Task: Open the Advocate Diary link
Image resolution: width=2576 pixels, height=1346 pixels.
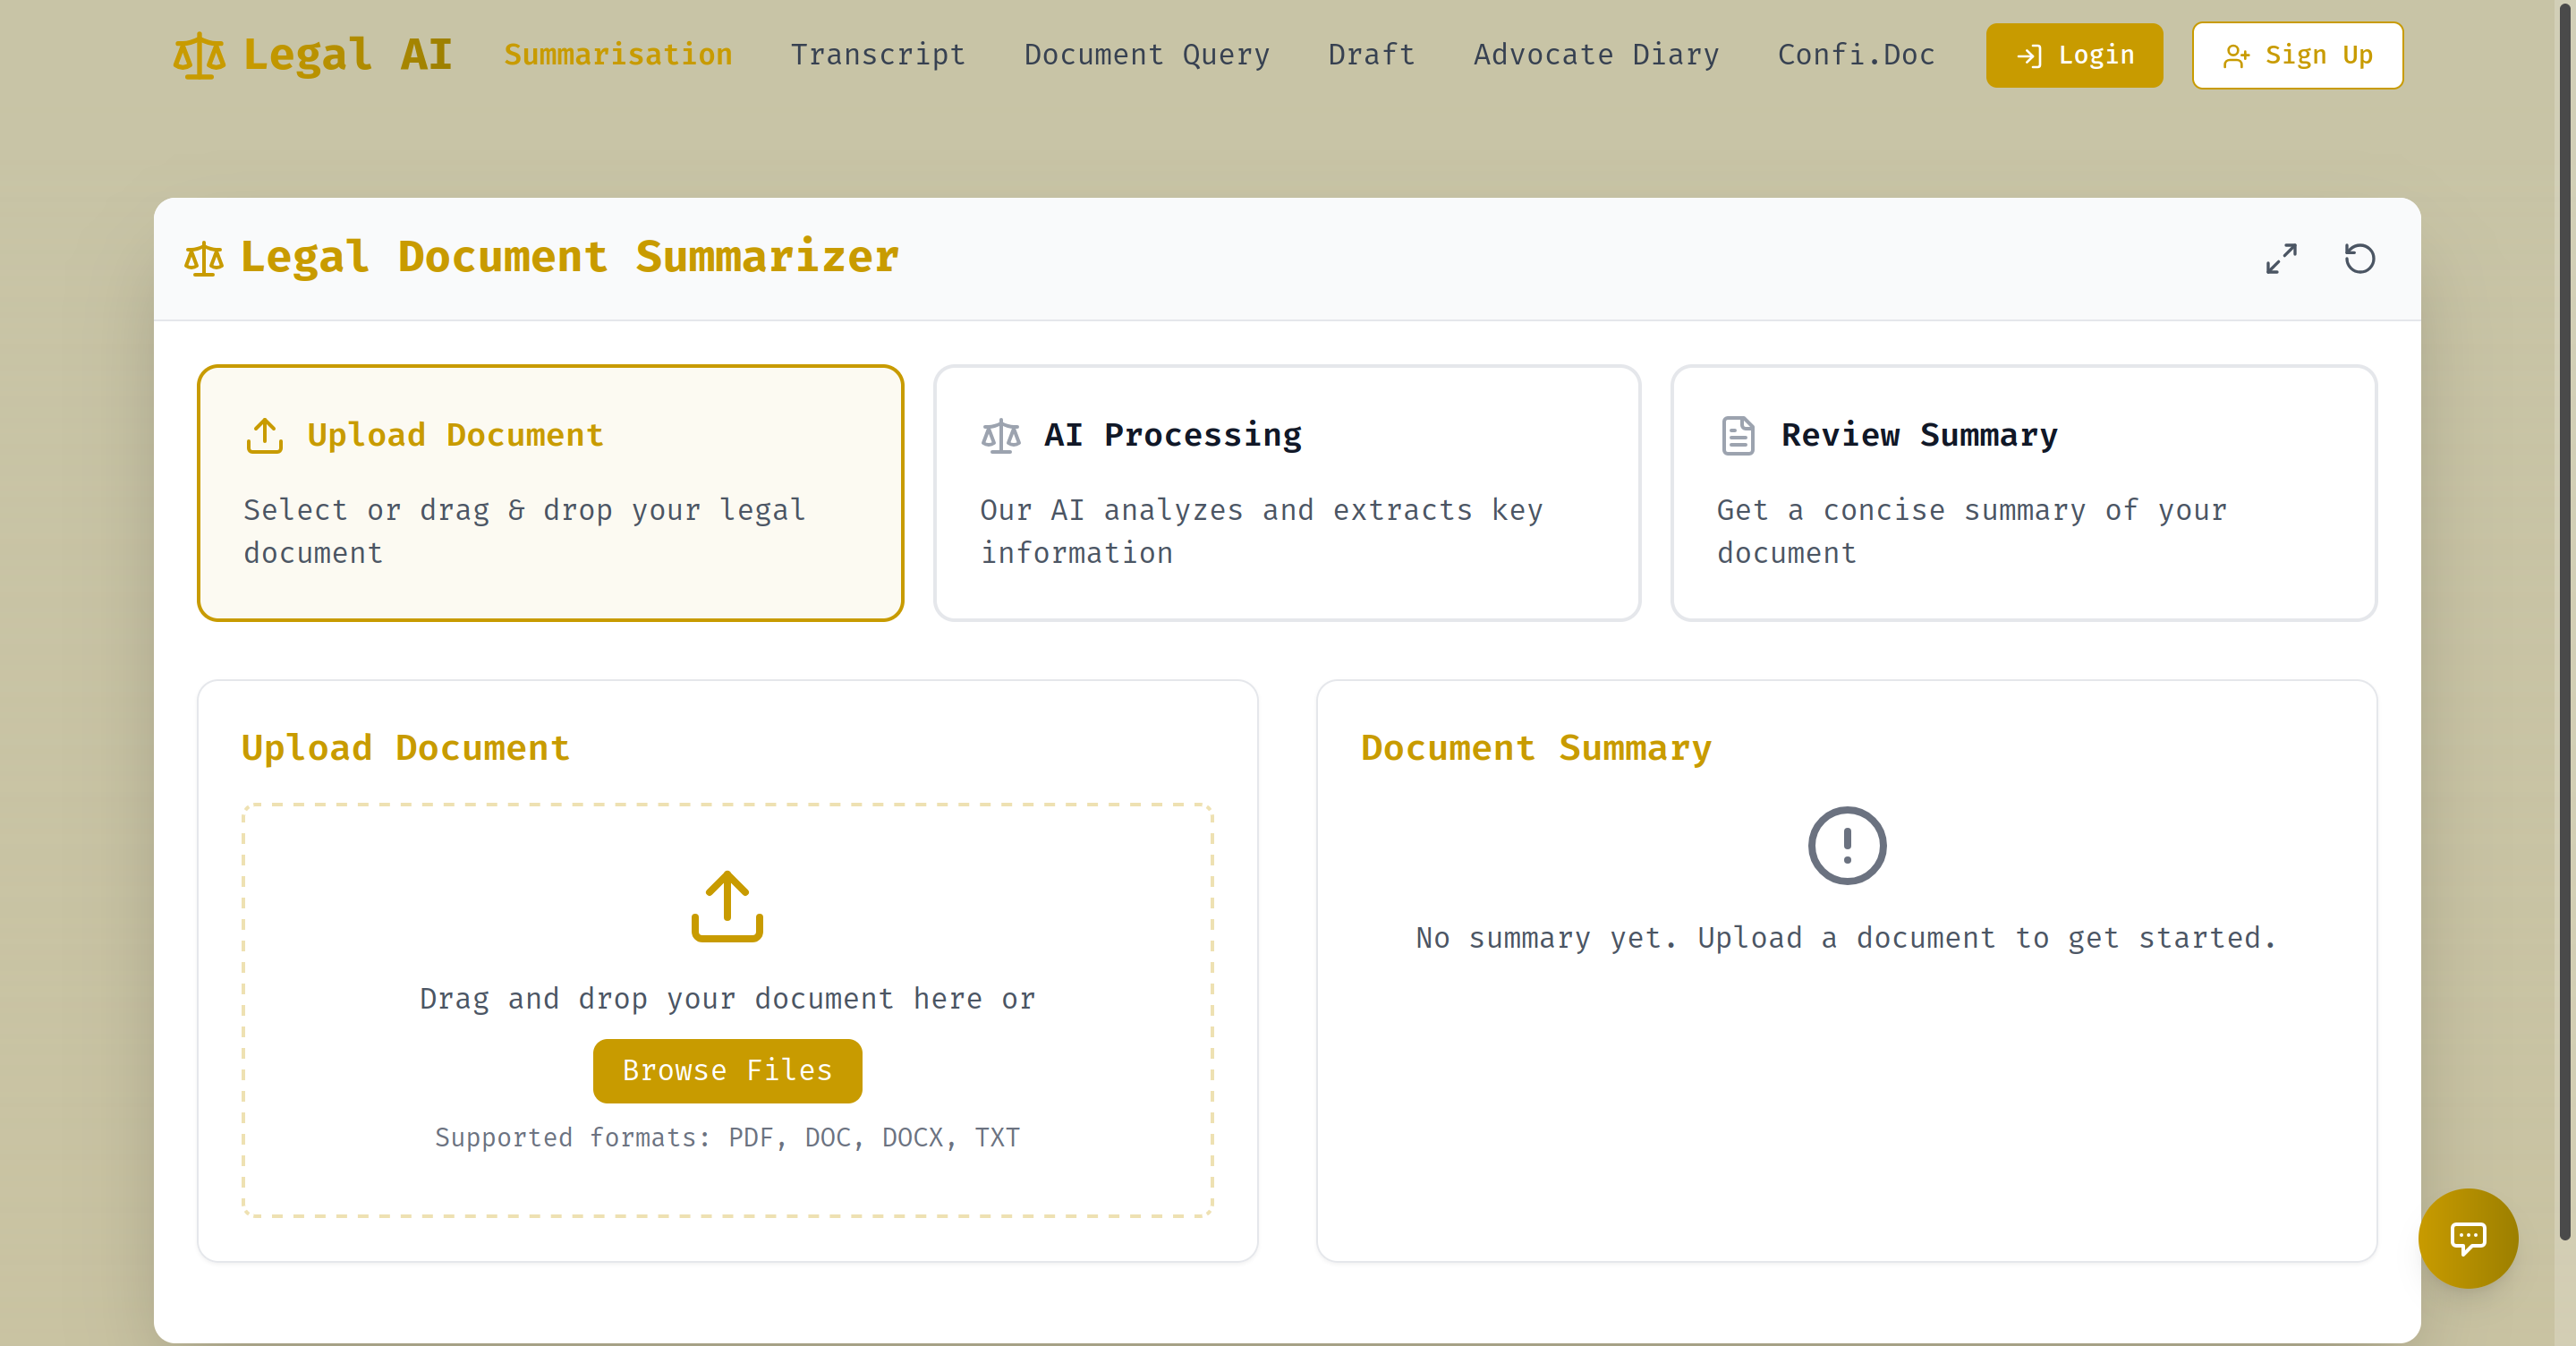Action: (1596, 55)
